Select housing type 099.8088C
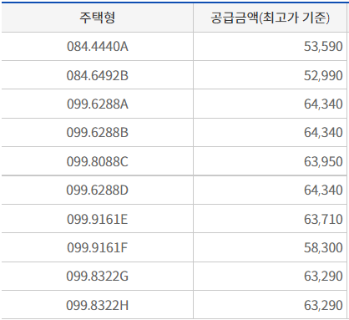The height and width of the screenshot is (320, 349). [x=98, y=161]
